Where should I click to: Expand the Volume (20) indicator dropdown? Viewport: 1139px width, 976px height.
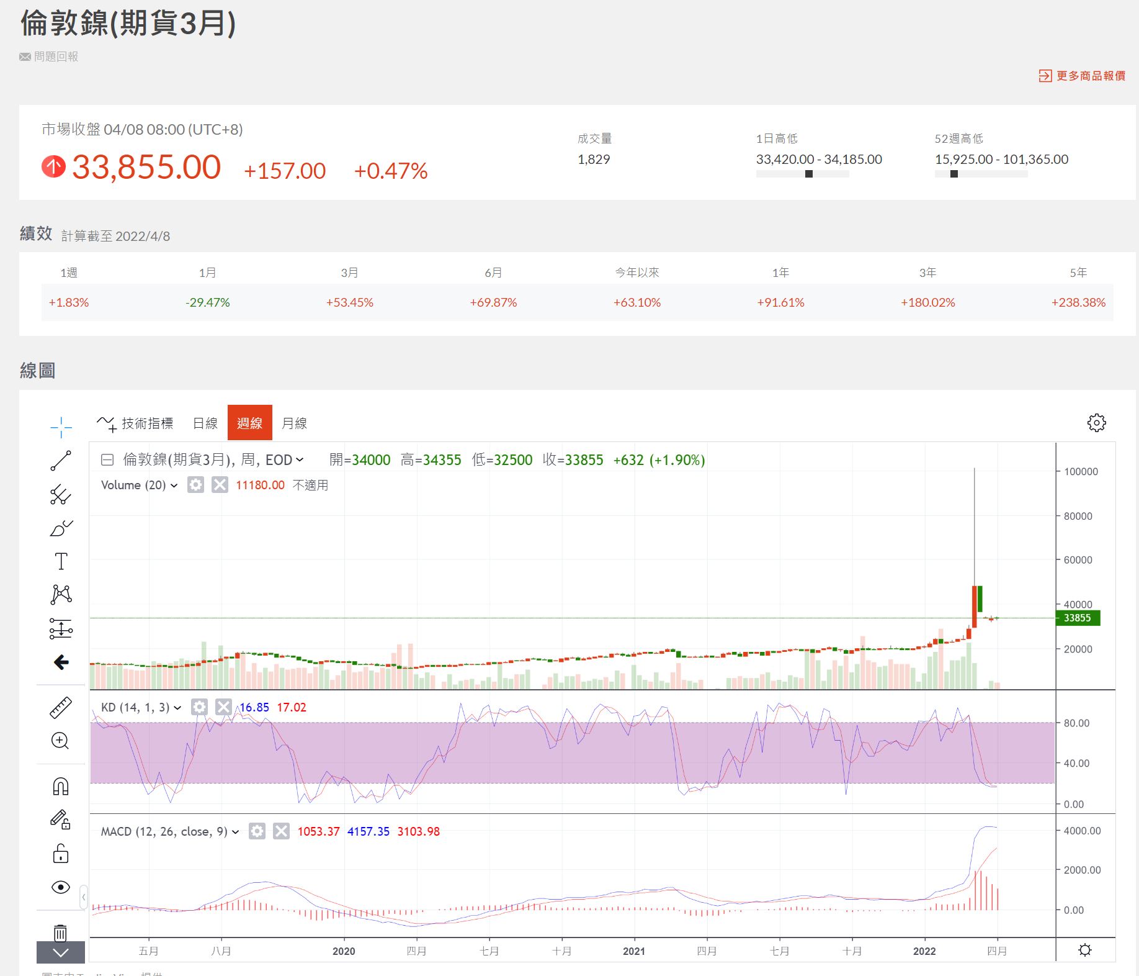pyautogui.click(x=174, y=486)
